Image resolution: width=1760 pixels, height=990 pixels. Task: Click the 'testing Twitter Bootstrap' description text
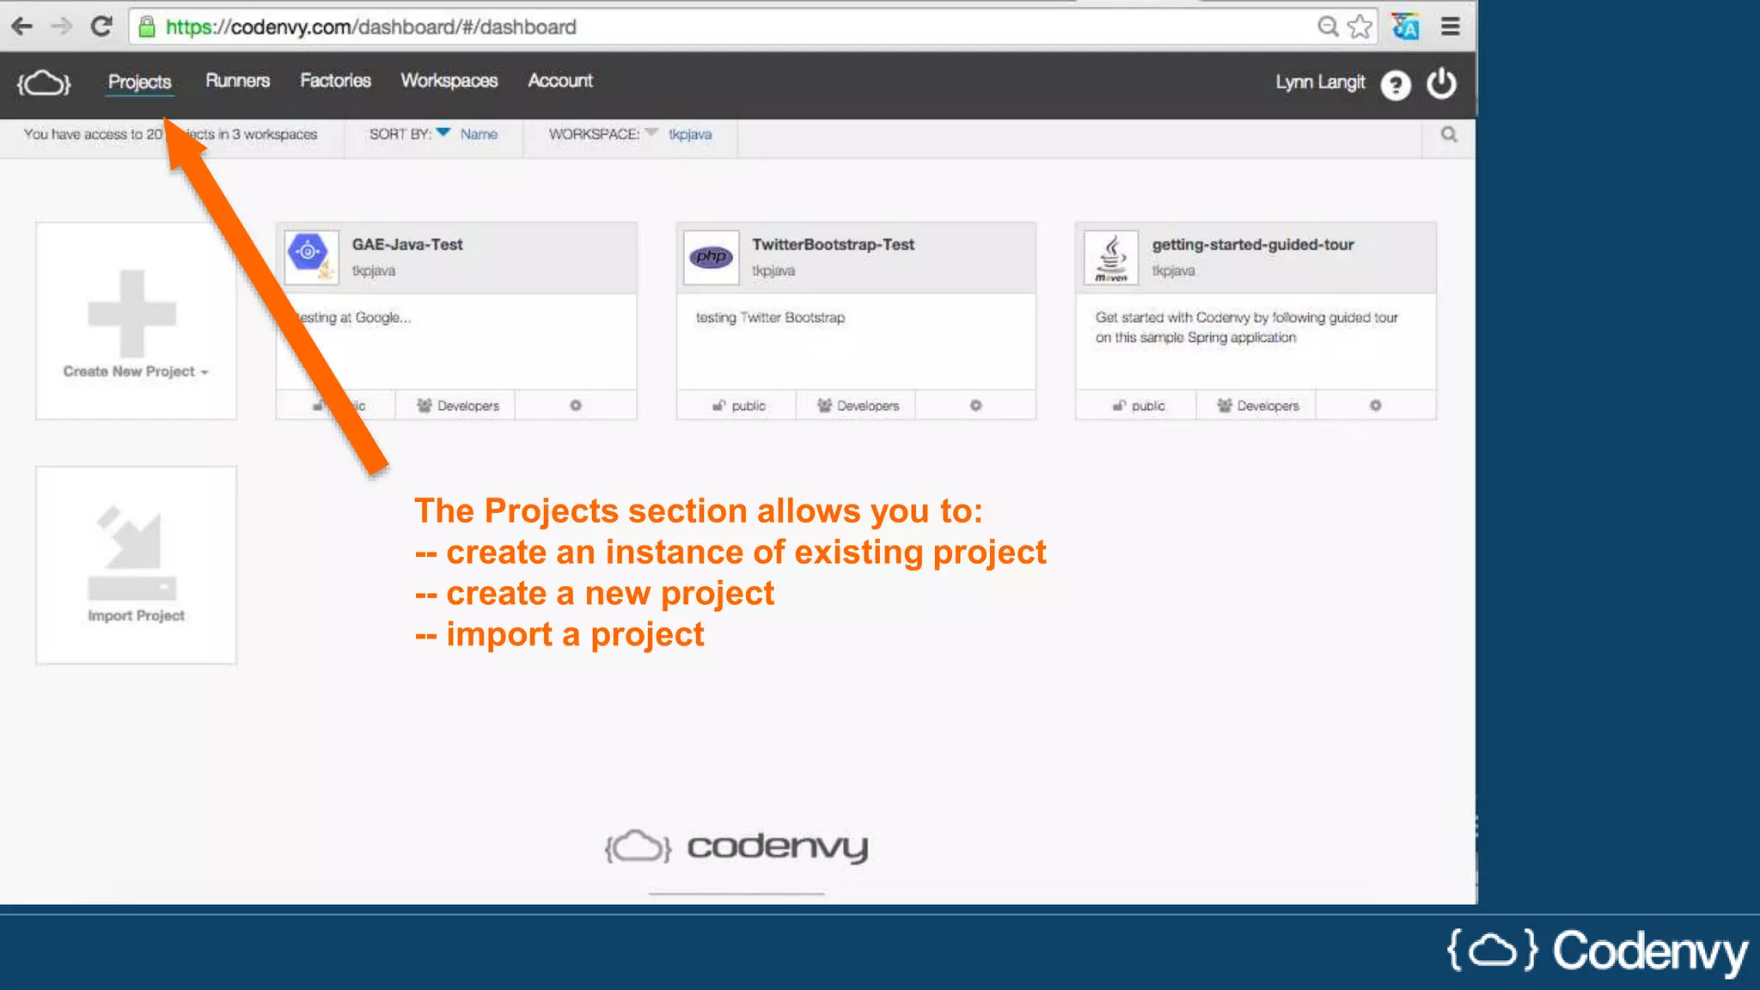coord(770,317)
